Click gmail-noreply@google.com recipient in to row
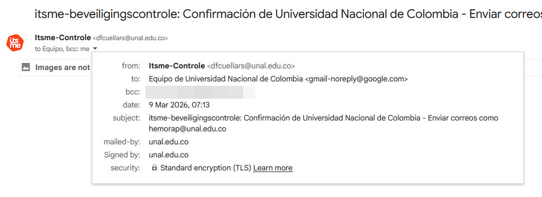This screenshot has height=197, width=542. 356,79
